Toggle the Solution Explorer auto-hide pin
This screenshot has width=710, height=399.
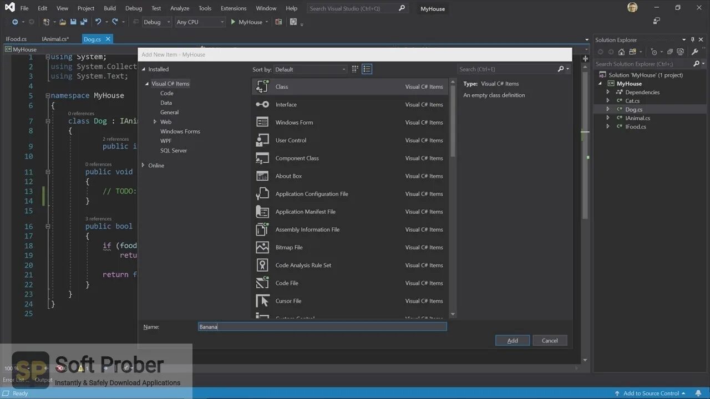coord(693,40)
